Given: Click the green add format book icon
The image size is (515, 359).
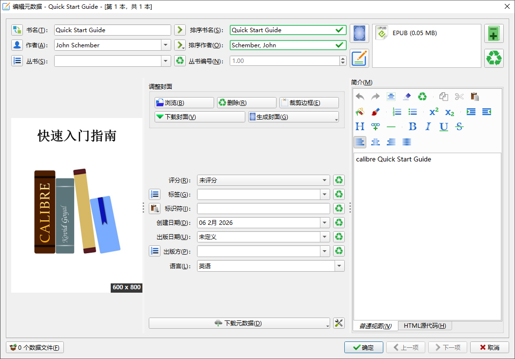Looking at the screenshot, I should tap(494, 34).
